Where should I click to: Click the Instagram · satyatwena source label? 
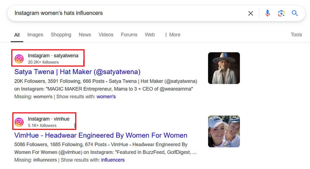53,55
